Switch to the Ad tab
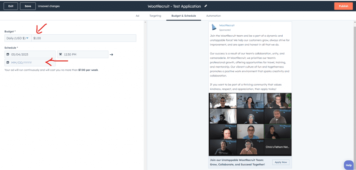The image size is (356, 170). 137,16
